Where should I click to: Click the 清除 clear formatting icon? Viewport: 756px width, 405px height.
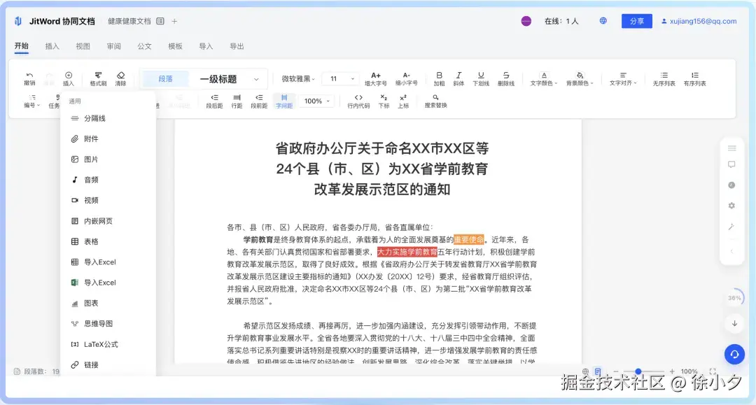(x=119, y=78)
